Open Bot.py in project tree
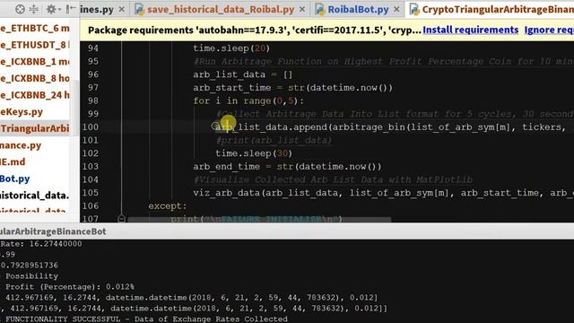This screenshot has height=323, width=574. (x=15, y=179)
